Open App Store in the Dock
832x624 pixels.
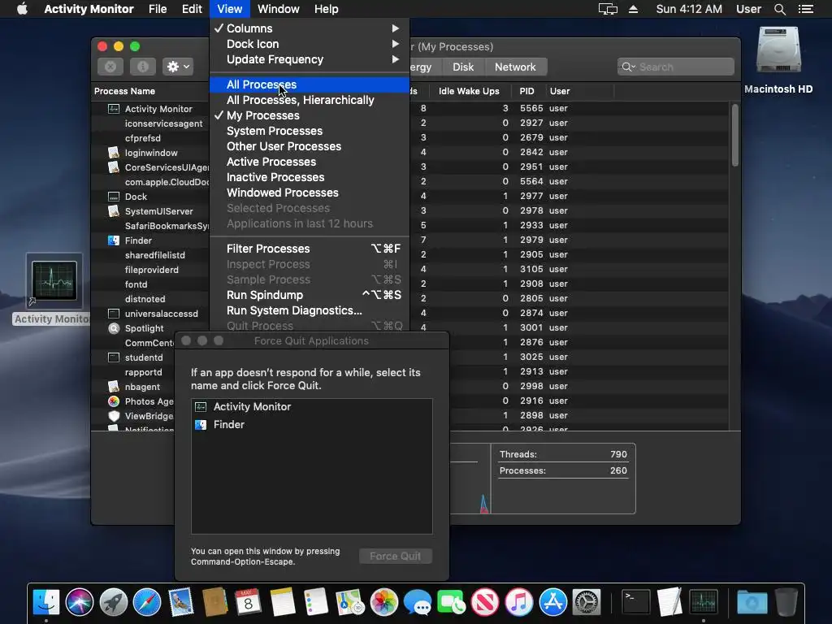click(x=552, y=602)
